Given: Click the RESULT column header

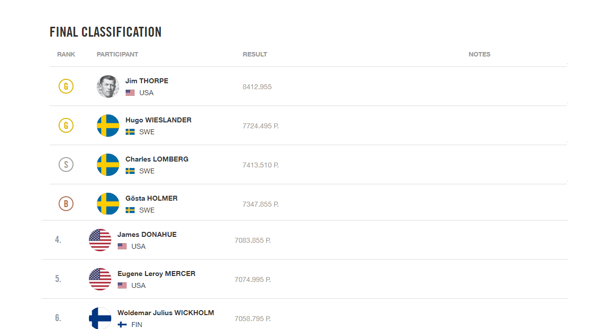Looking at the screenshot, I should pos(255,55).
